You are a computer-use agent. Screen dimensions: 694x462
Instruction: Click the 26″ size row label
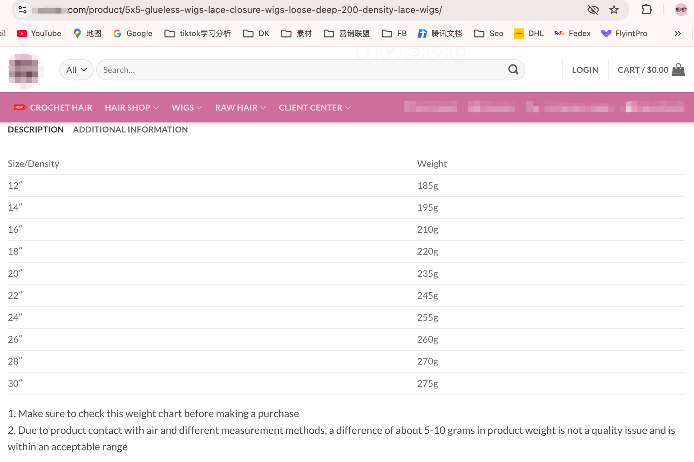[x=15, y=339]
